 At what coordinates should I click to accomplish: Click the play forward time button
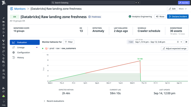187,42
